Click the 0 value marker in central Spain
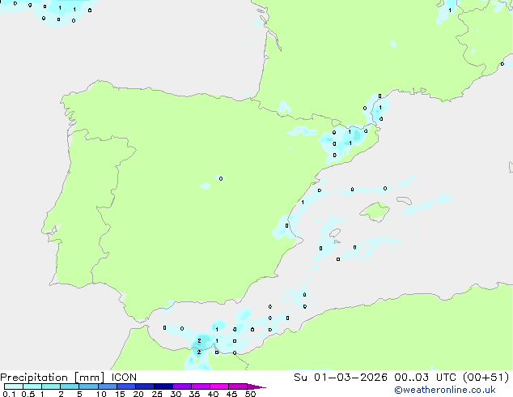The width and height of the screenshot is (513, 397). tap(220, 178)
